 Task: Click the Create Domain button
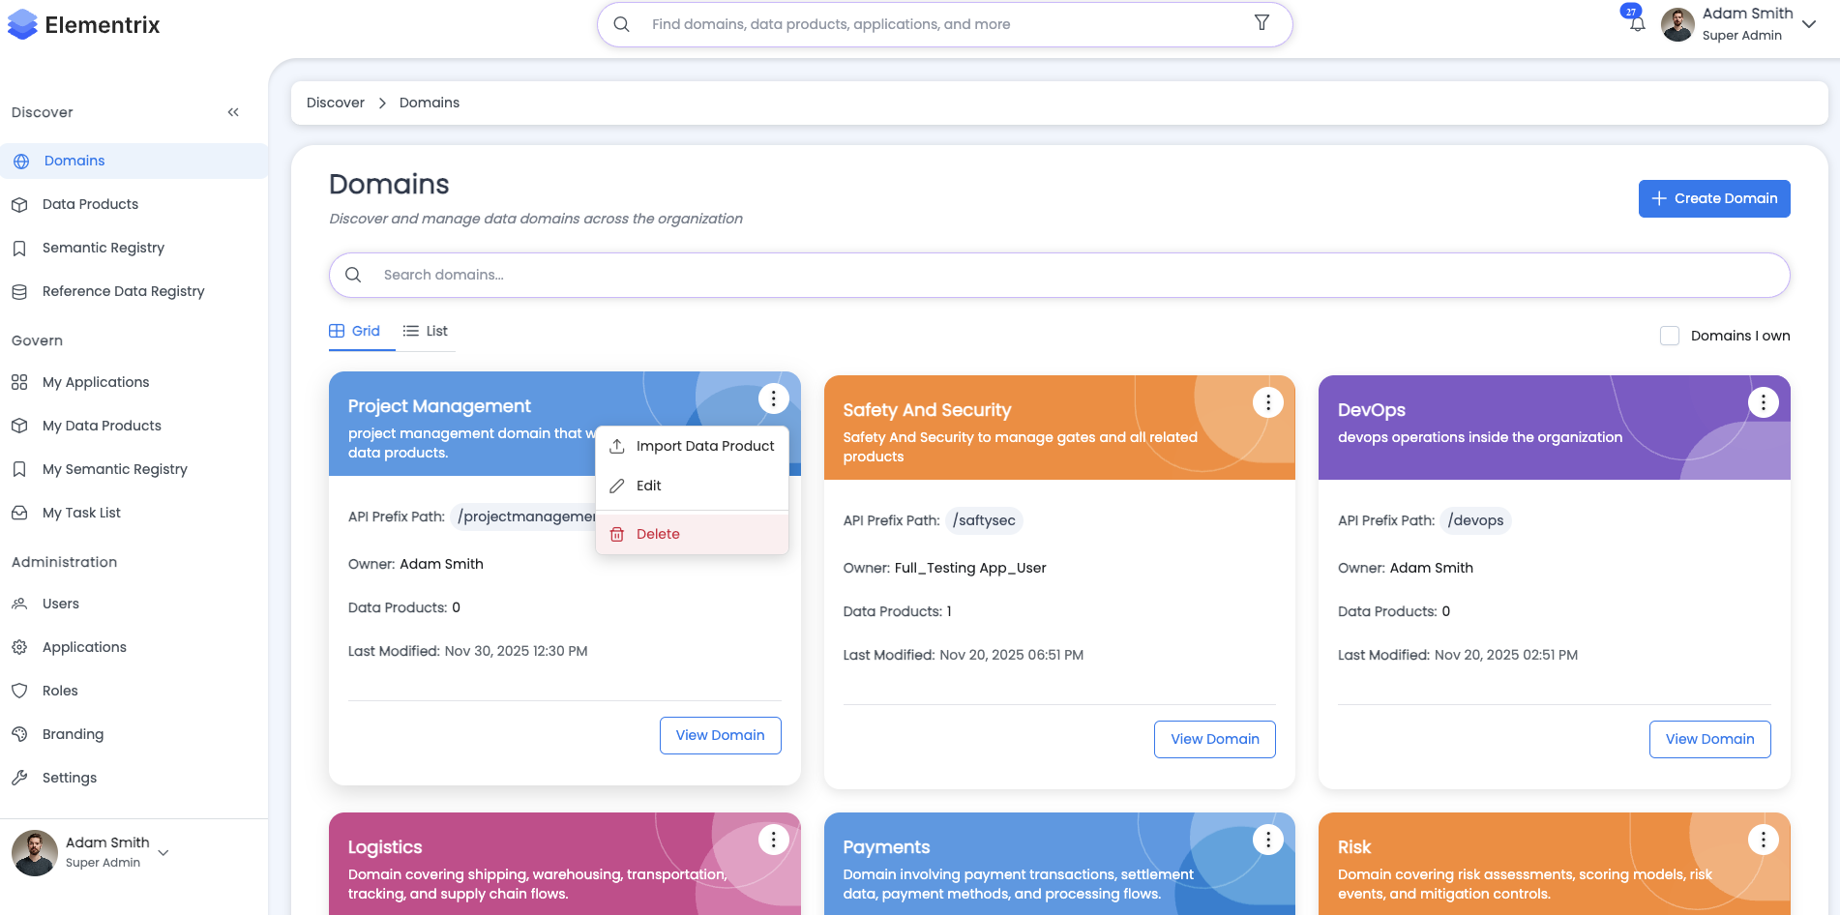[x=1714, y=198]
